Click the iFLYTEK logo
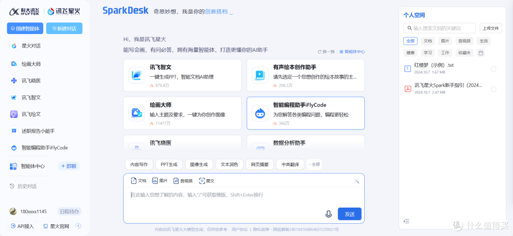Viewport: 513px width, 236px height. [x=25, y=12]
